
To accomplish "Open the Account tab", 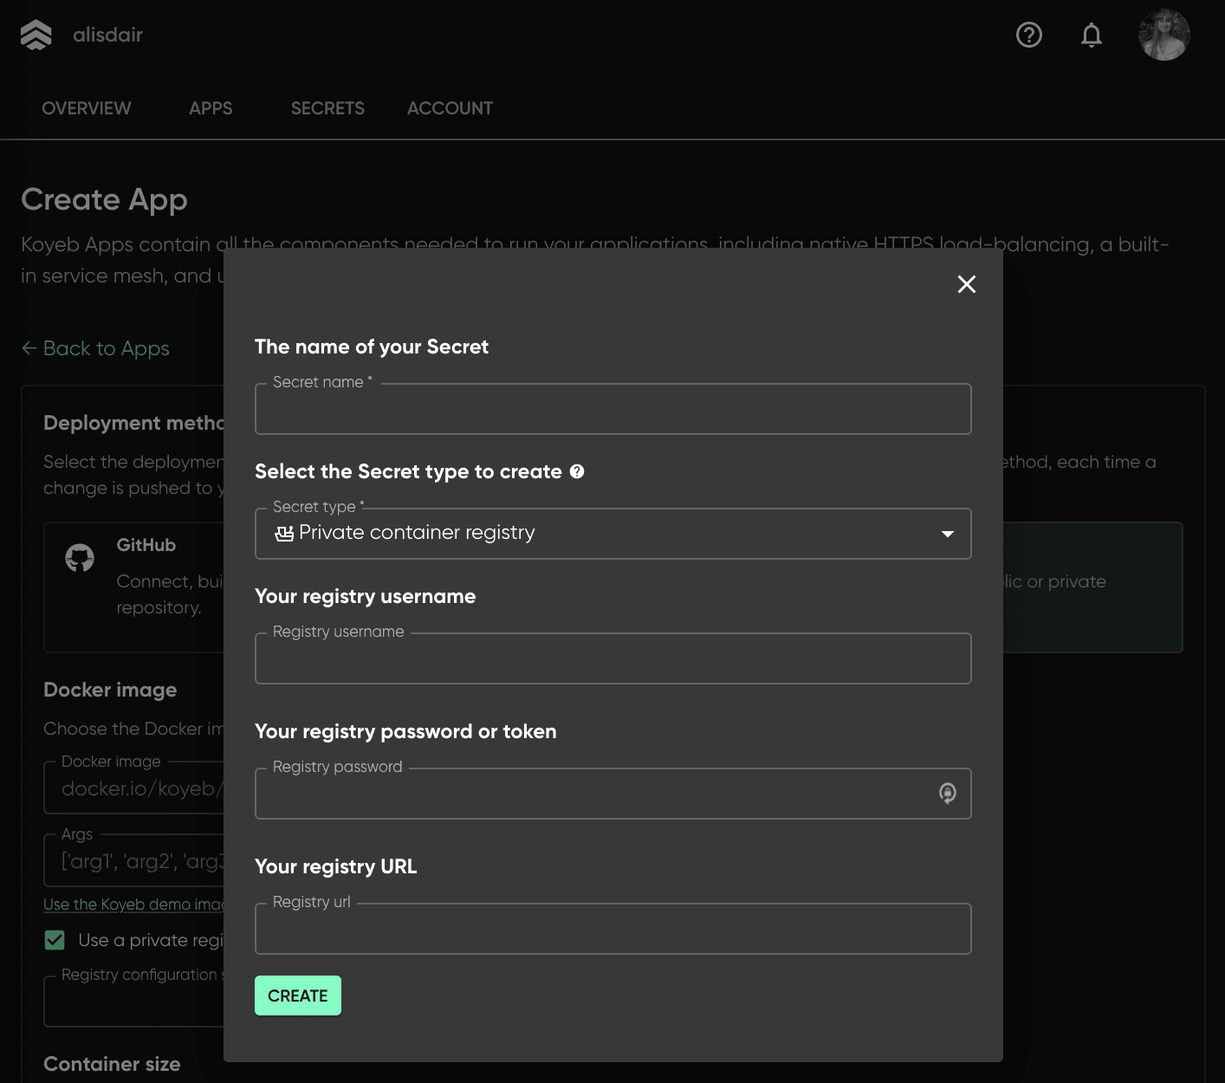I will point(450,108).
